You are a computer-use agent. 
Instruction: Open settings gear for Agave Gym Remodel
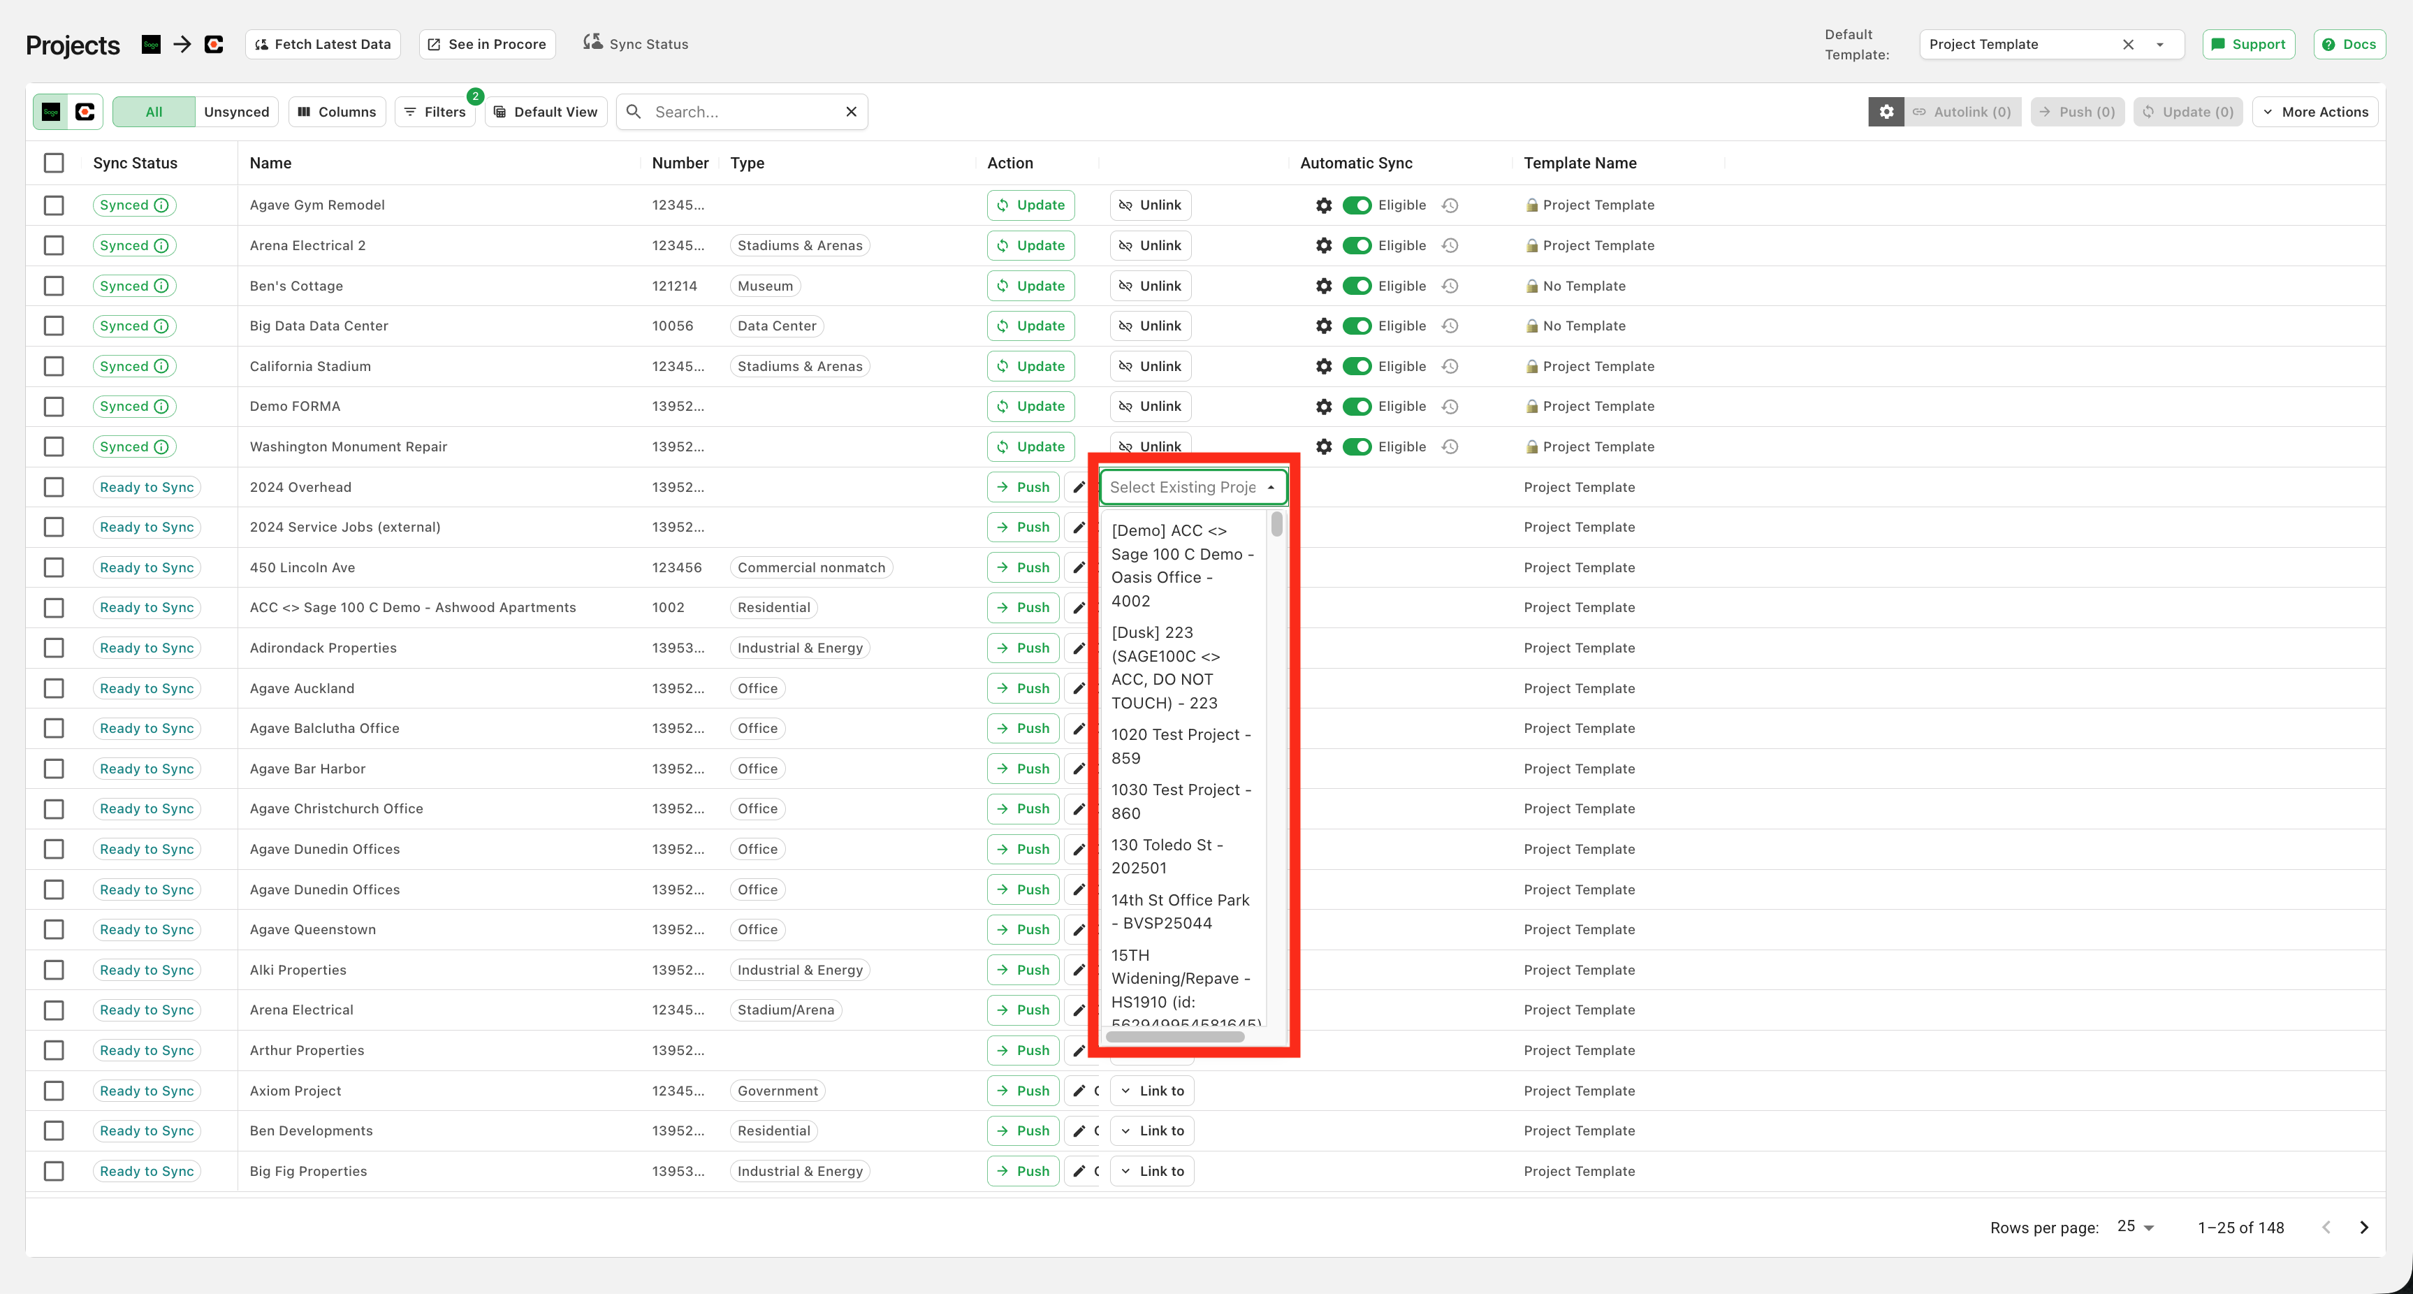click(1322, 205)
